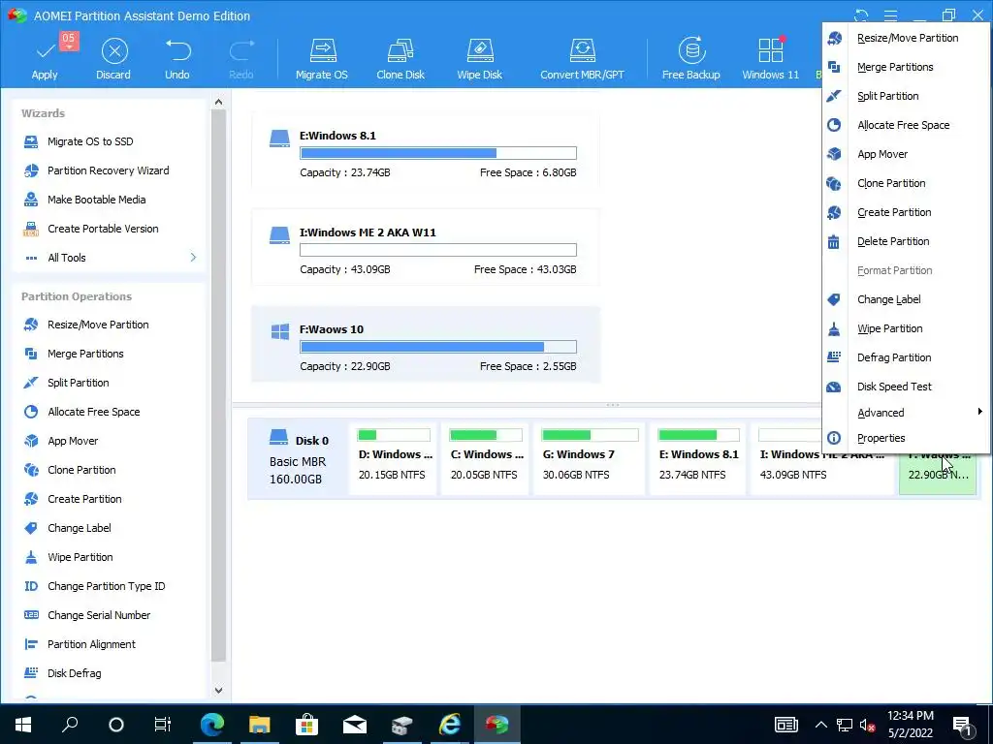
Task: Open Free Backup from toolbar
Action: point(690,58)
